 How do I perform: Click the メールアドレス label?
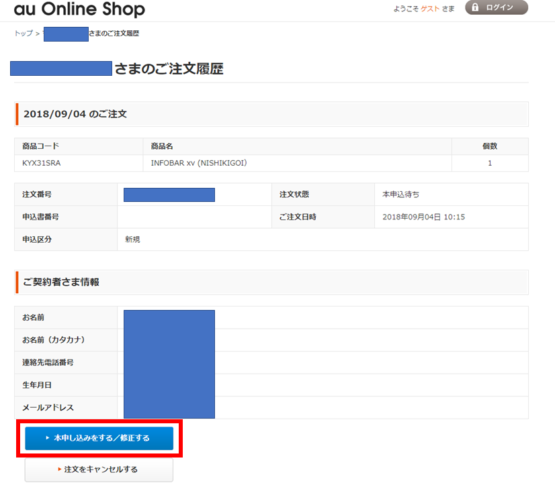[48, 408]
